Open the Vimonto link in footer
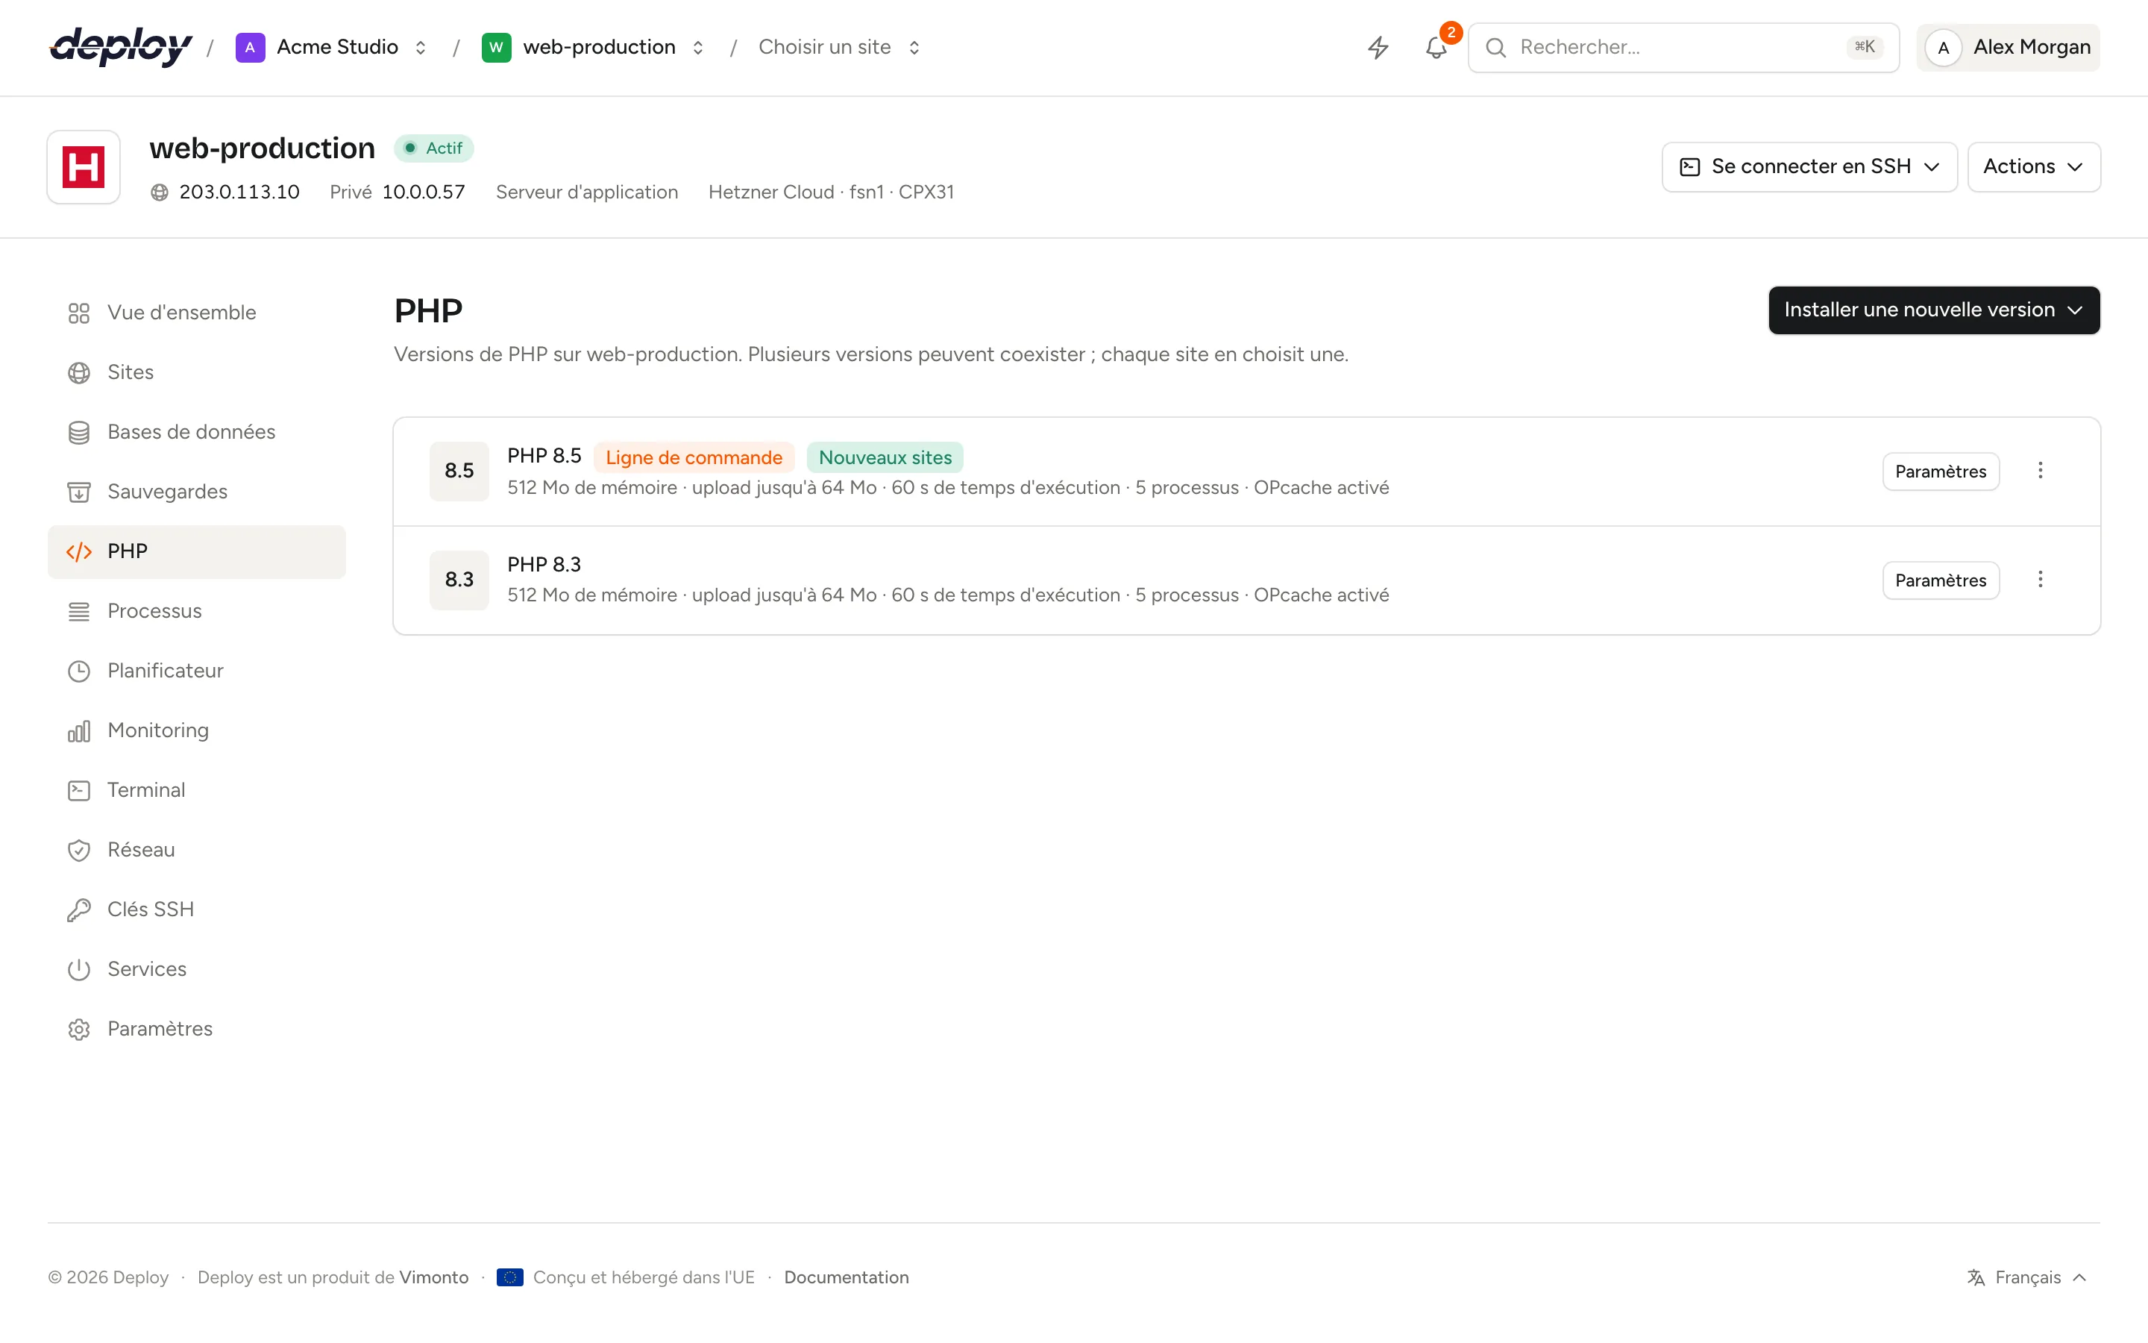Screen dimensions: 2148x1343 point(433,1277)
